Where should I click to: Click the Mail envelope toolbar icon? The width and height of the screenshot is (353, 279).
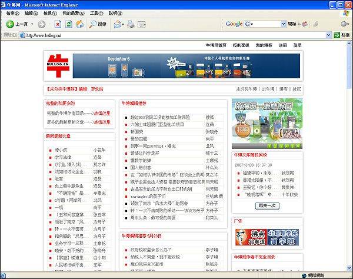coord(117,24)
